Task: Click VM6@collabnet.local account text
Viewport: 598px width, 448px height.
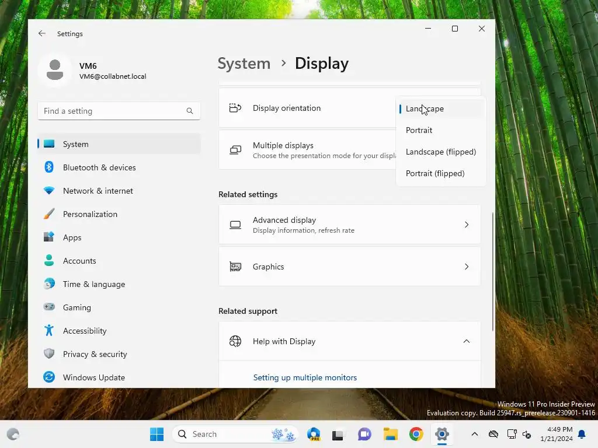Action: [x=113, y=76]
